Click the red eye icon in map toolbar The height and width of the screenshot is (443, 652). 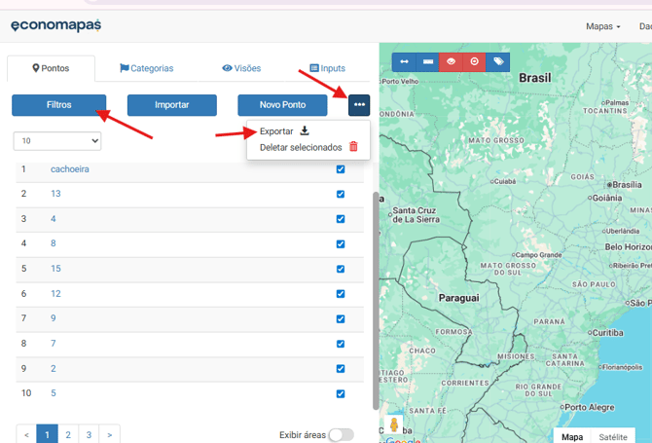coord(452,61)
